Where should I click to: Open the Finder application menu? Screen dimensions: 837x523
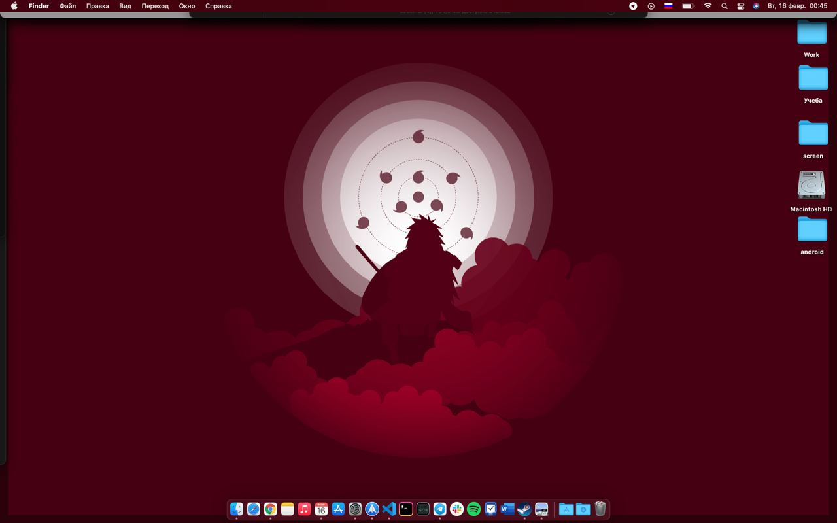39,6
